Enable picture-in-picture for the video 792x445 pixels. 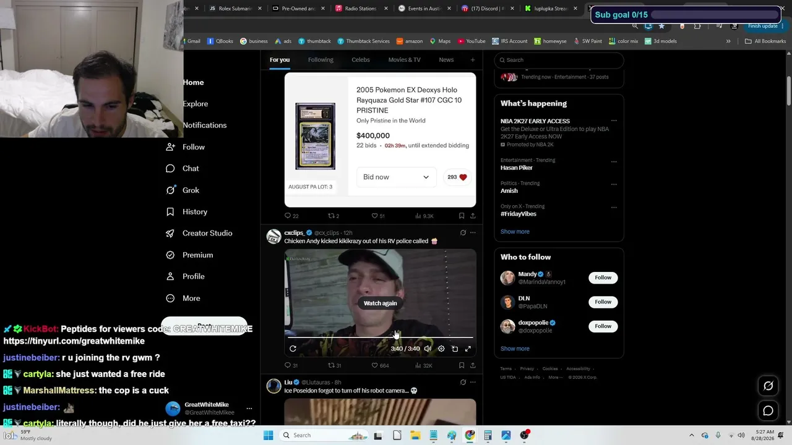(455, 349)
